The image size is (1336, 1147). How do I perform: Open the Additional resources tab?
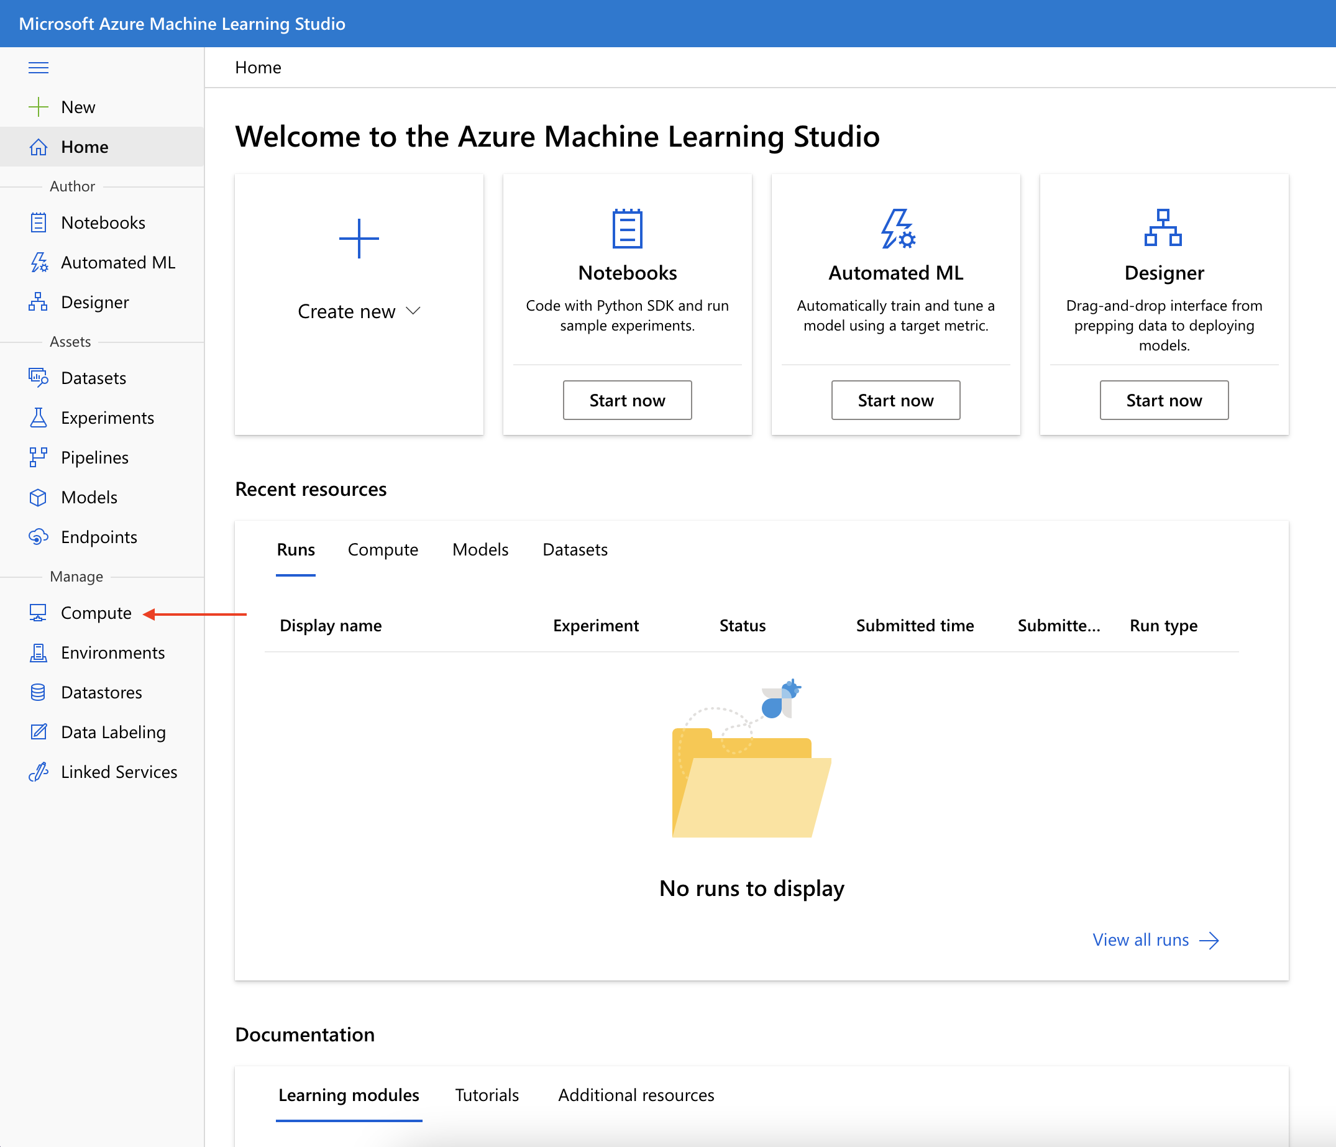point(636,1095)
